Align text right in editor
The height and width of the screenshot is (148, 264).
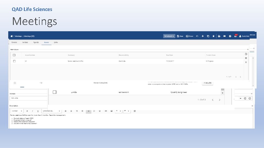click(x=77, y=111)
